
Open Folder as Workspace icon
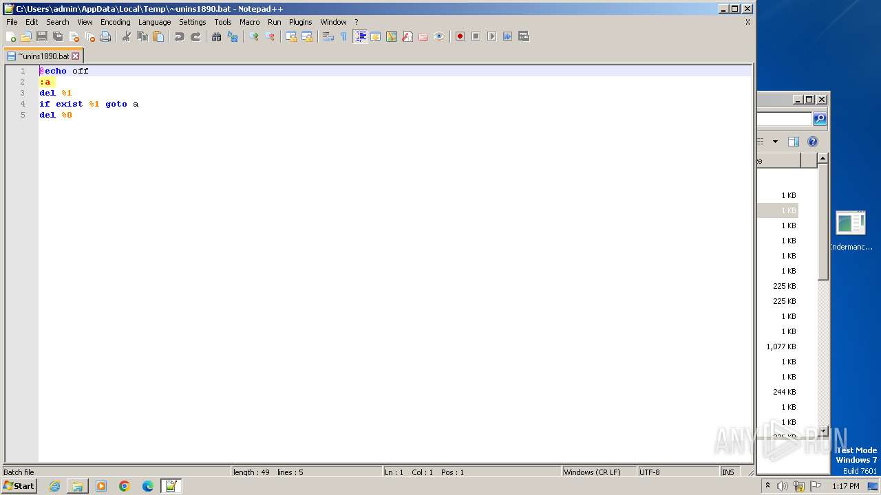423,36
